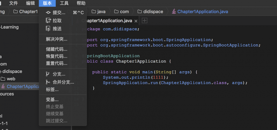Select 变基 to start a rebase
277x130 pixels.
tap(52, 100)
